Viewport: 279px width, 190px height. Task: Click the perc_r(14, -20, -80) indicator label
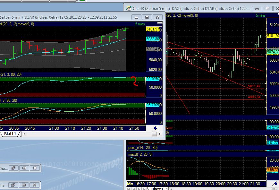click(143, 148)
